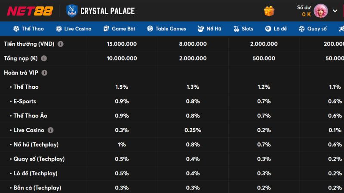The image size is (344, 193).
Task: Click info icon beside Tổng nạp (K)
Action: 44,58
